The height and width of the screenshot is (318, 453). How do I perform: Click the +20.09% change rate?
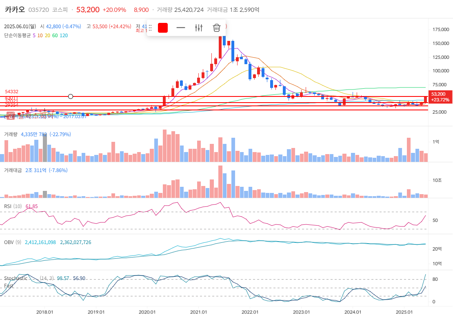pos(114,10)
